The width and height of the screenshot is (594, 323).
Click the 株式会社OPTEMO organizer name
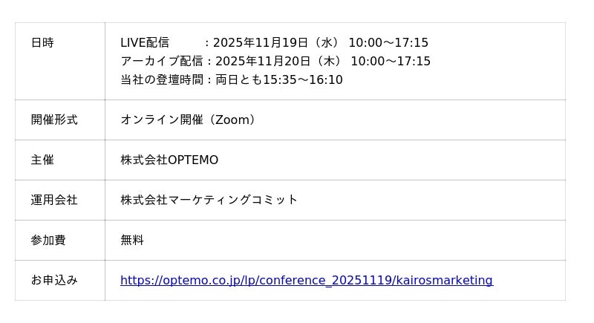pyautogui.click(x=169, y=160)
